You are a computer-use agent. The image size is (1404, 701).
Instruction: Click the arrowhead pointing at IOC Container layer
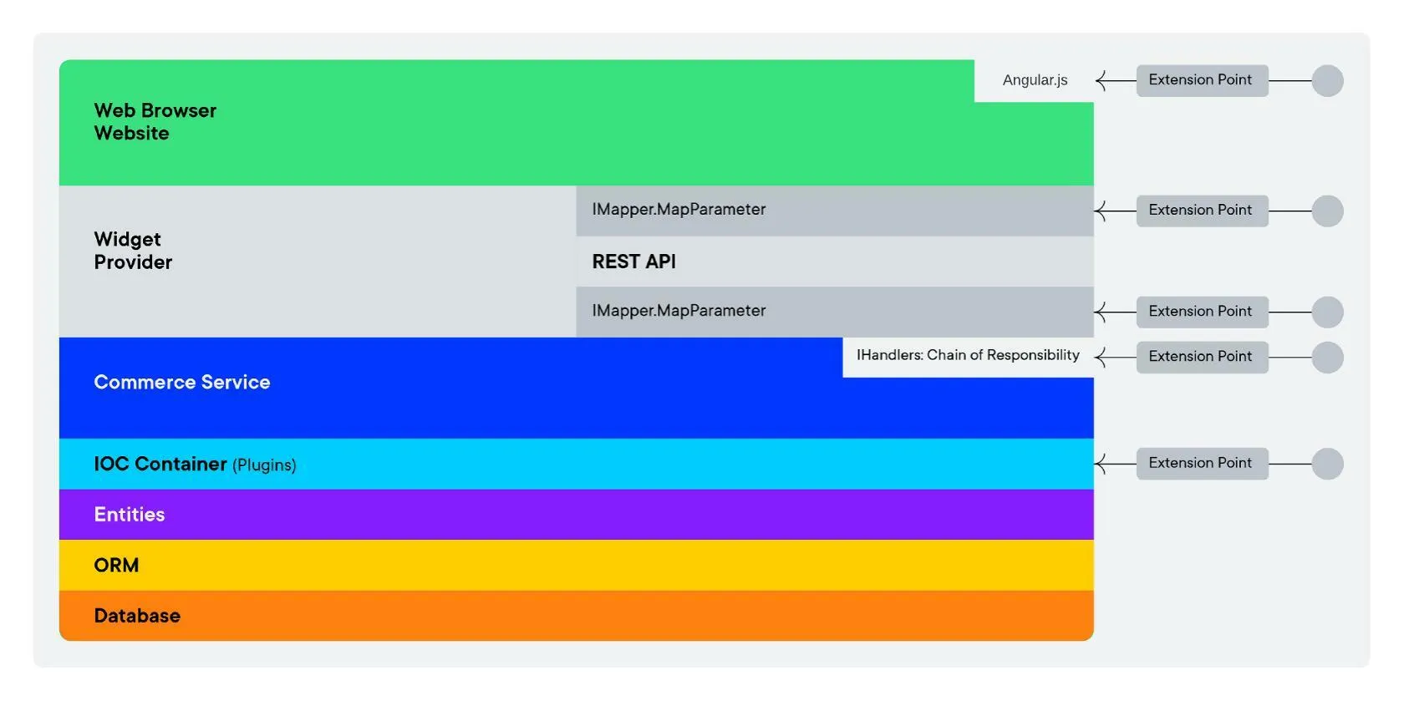1101,464
